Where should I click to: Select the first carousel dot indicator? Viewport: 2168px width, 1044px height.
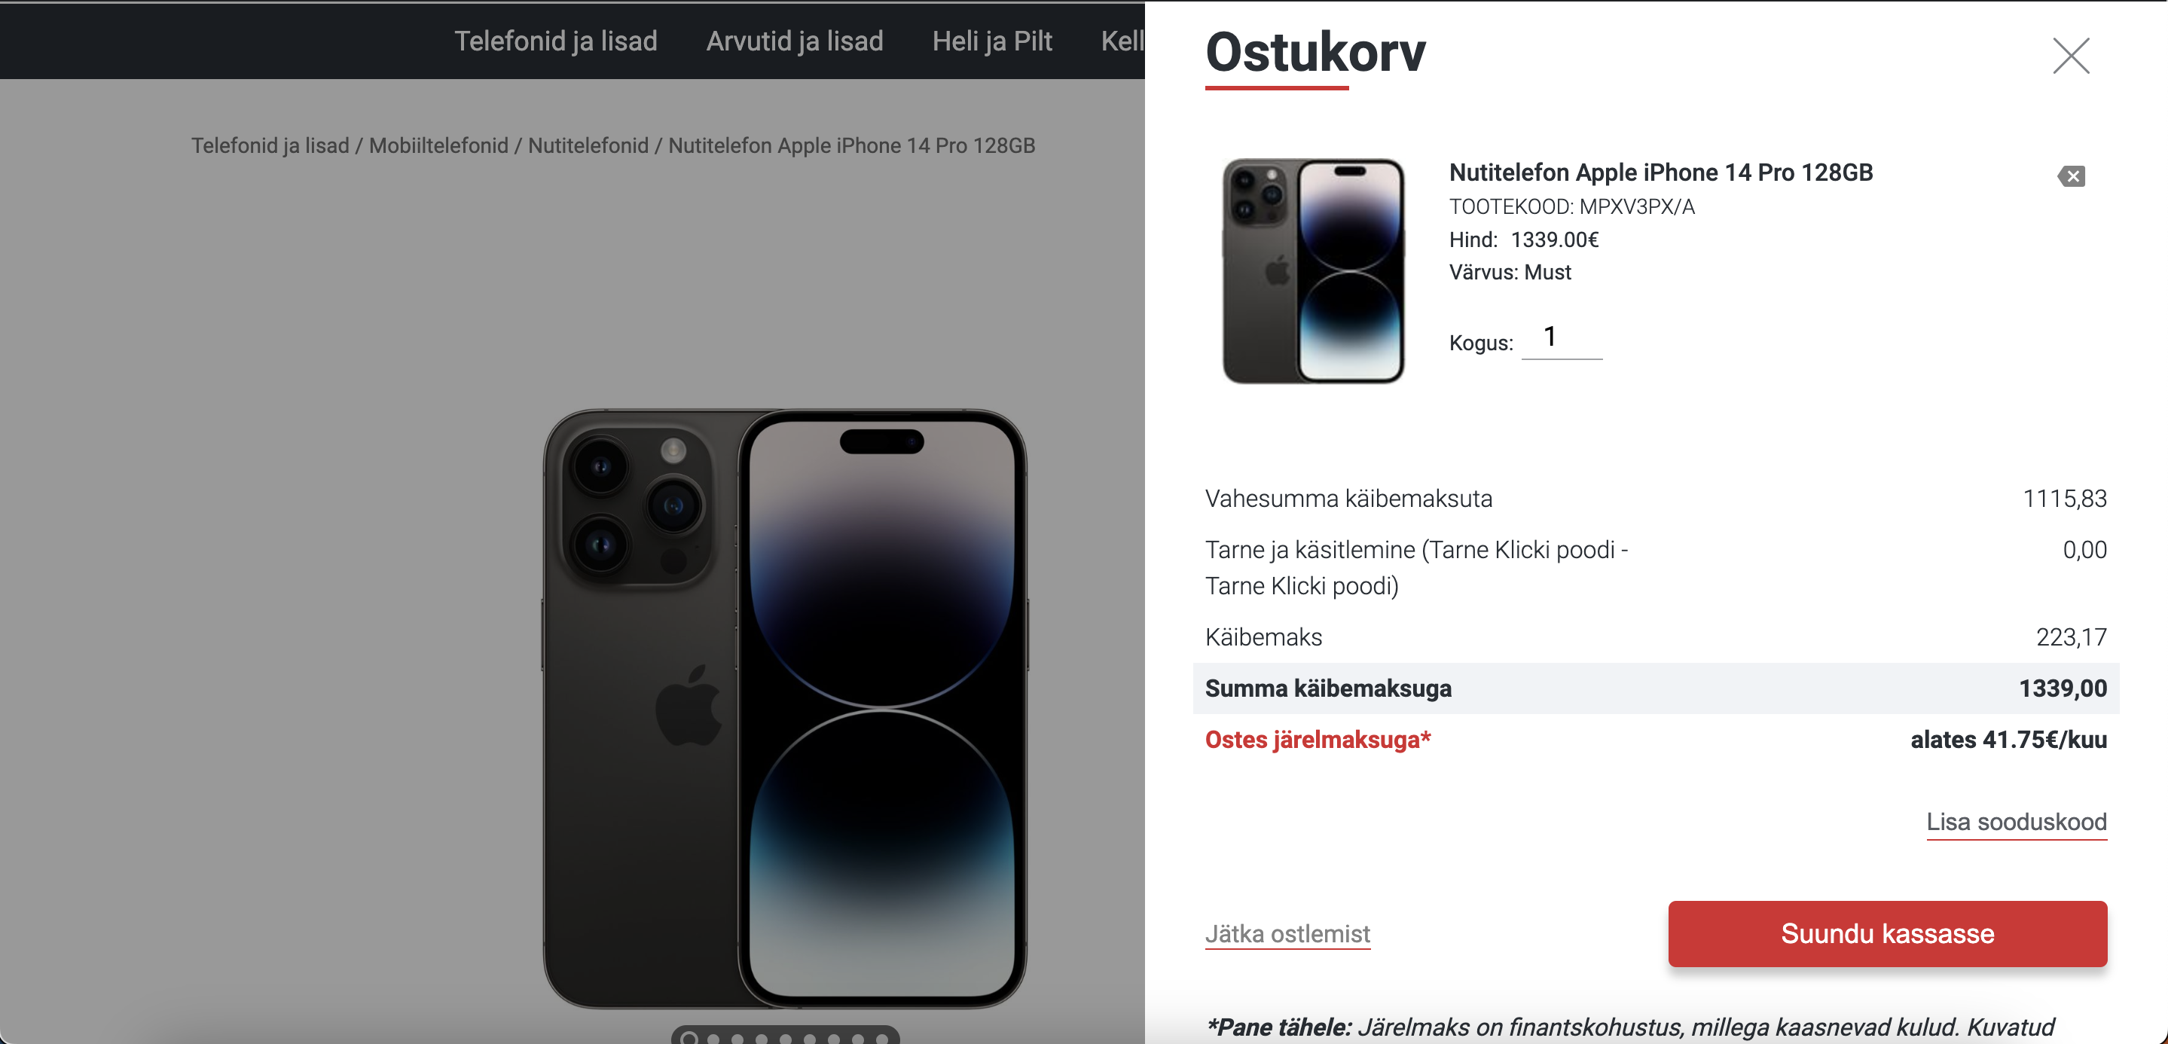[x=689, y=1038]
